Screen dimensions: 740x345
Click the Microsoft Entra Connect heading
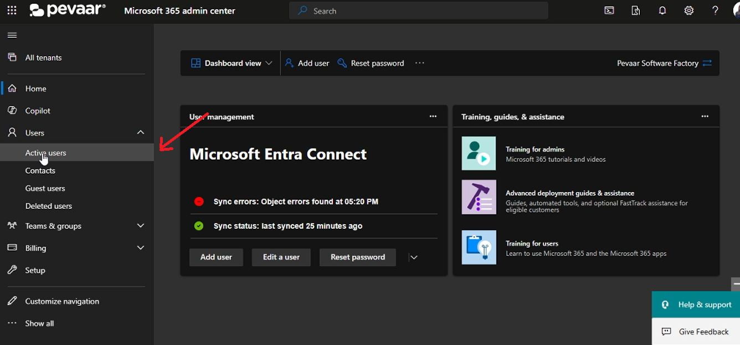[x=278, y=154]
